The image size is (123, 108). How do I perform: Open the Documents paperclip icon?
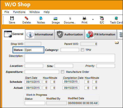point(70,18)
